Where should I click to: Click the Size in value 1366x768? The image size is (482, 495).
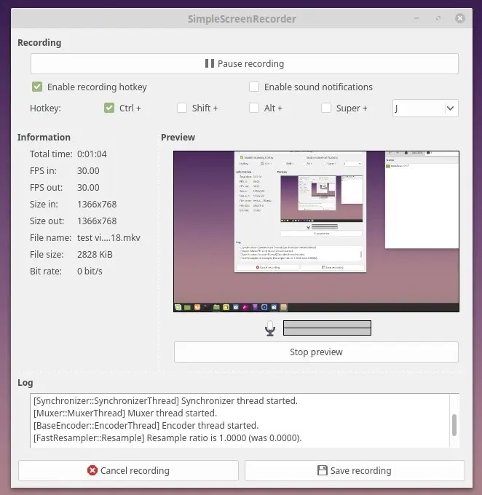click(97, 205)
